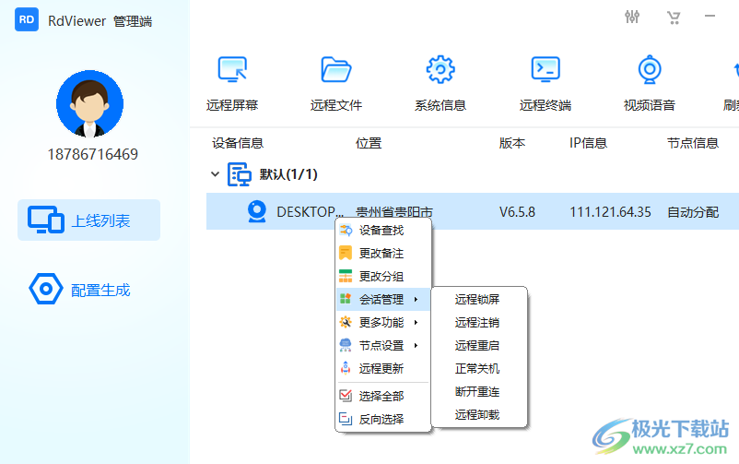This screenshot has height=464, width=739.
Task: Click the 反向选择 icon
Action: (346, 419)
